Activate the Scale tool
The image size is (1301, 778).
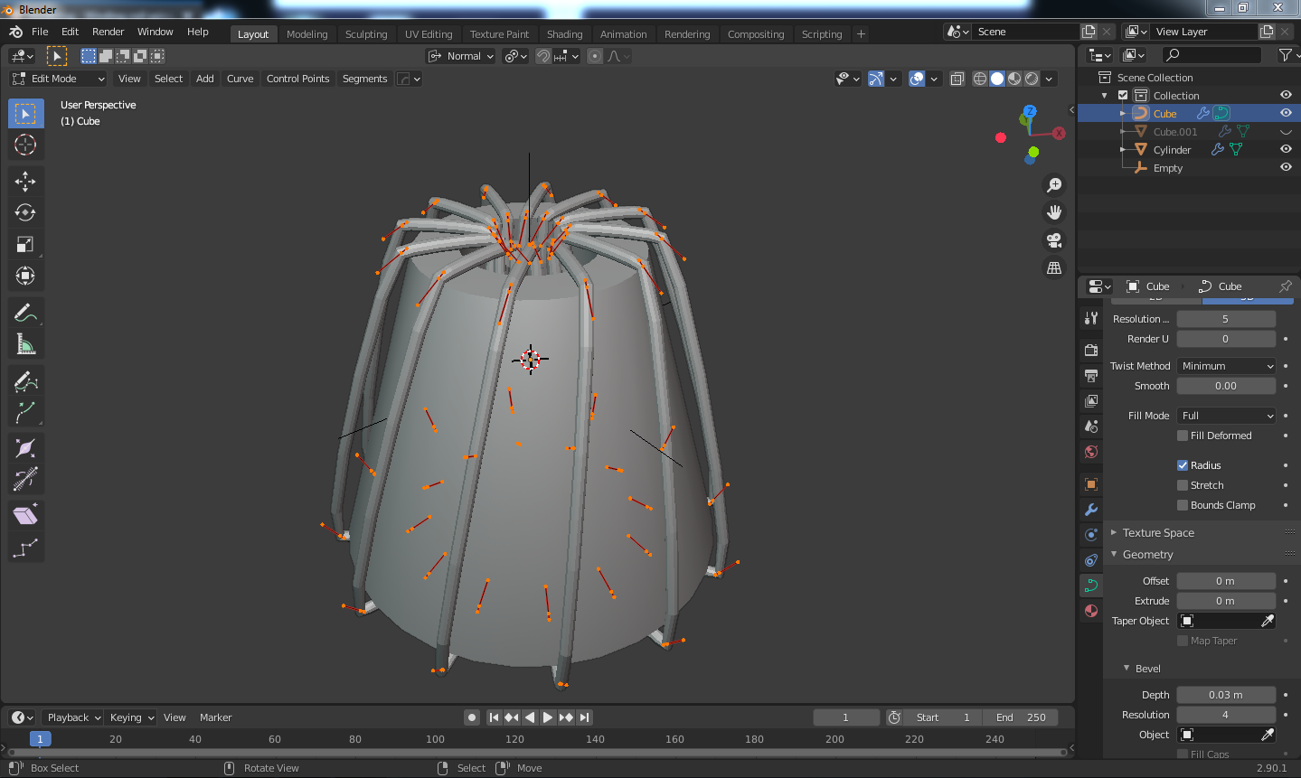pos(25,244)
